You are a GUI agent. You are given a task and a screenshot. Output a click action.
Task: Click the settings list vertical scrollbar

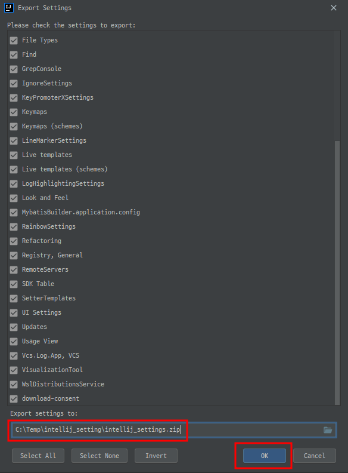tap(337, 273)
